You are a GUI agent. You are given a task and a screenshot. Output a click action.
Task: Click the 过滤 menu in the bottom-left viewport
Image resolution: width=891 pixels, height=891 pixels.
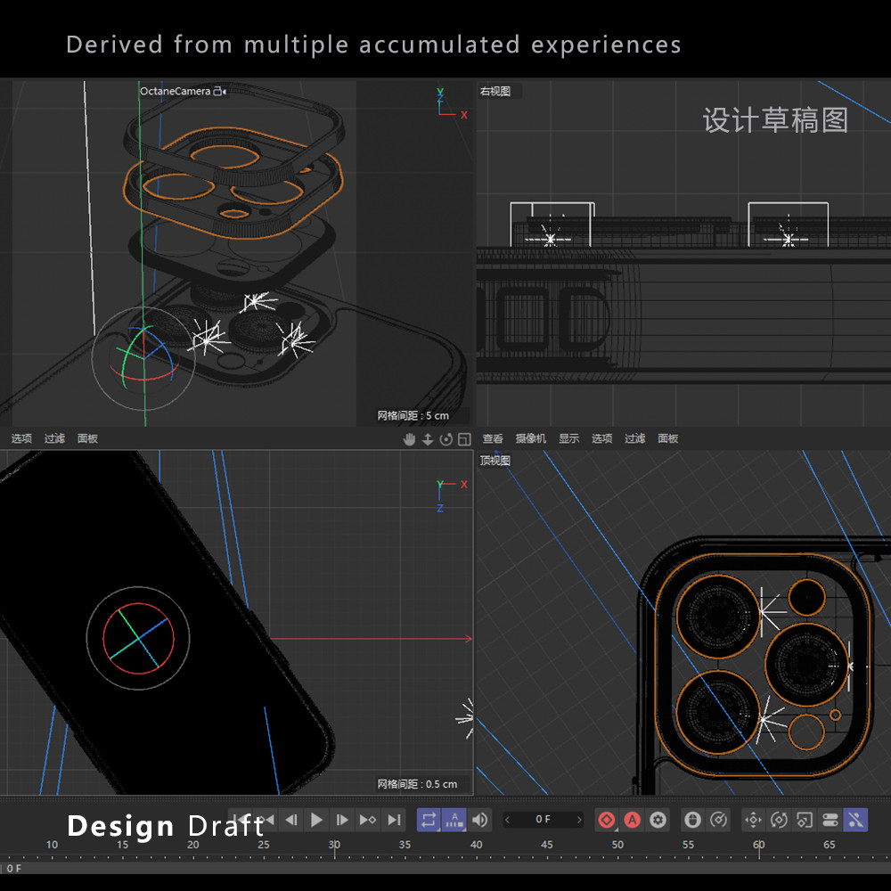pos(55,438)
